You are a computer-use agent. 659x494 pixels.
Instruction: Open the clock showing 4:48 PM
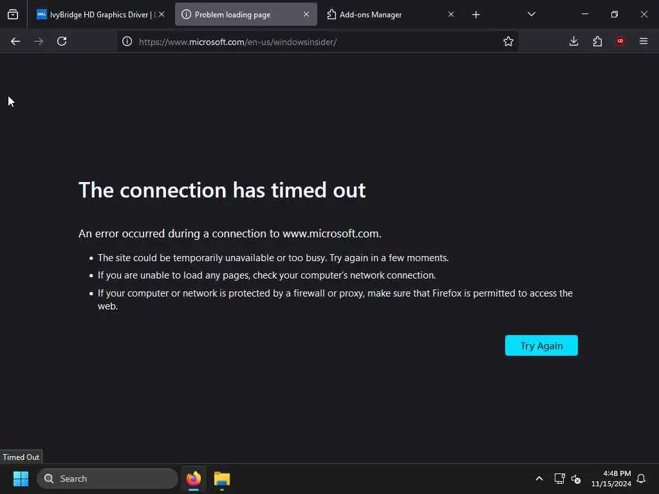click(x=611, y=479)
